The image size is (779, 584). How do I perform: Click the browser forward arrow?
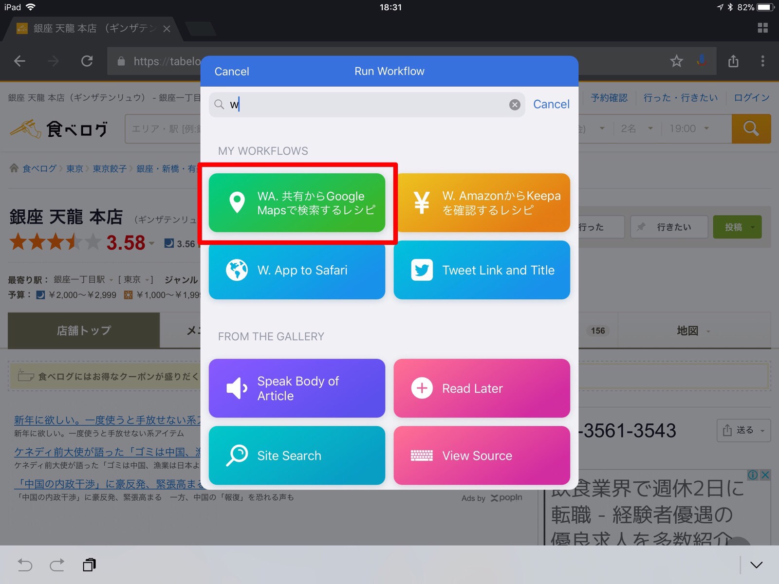(x=53, y=61)
